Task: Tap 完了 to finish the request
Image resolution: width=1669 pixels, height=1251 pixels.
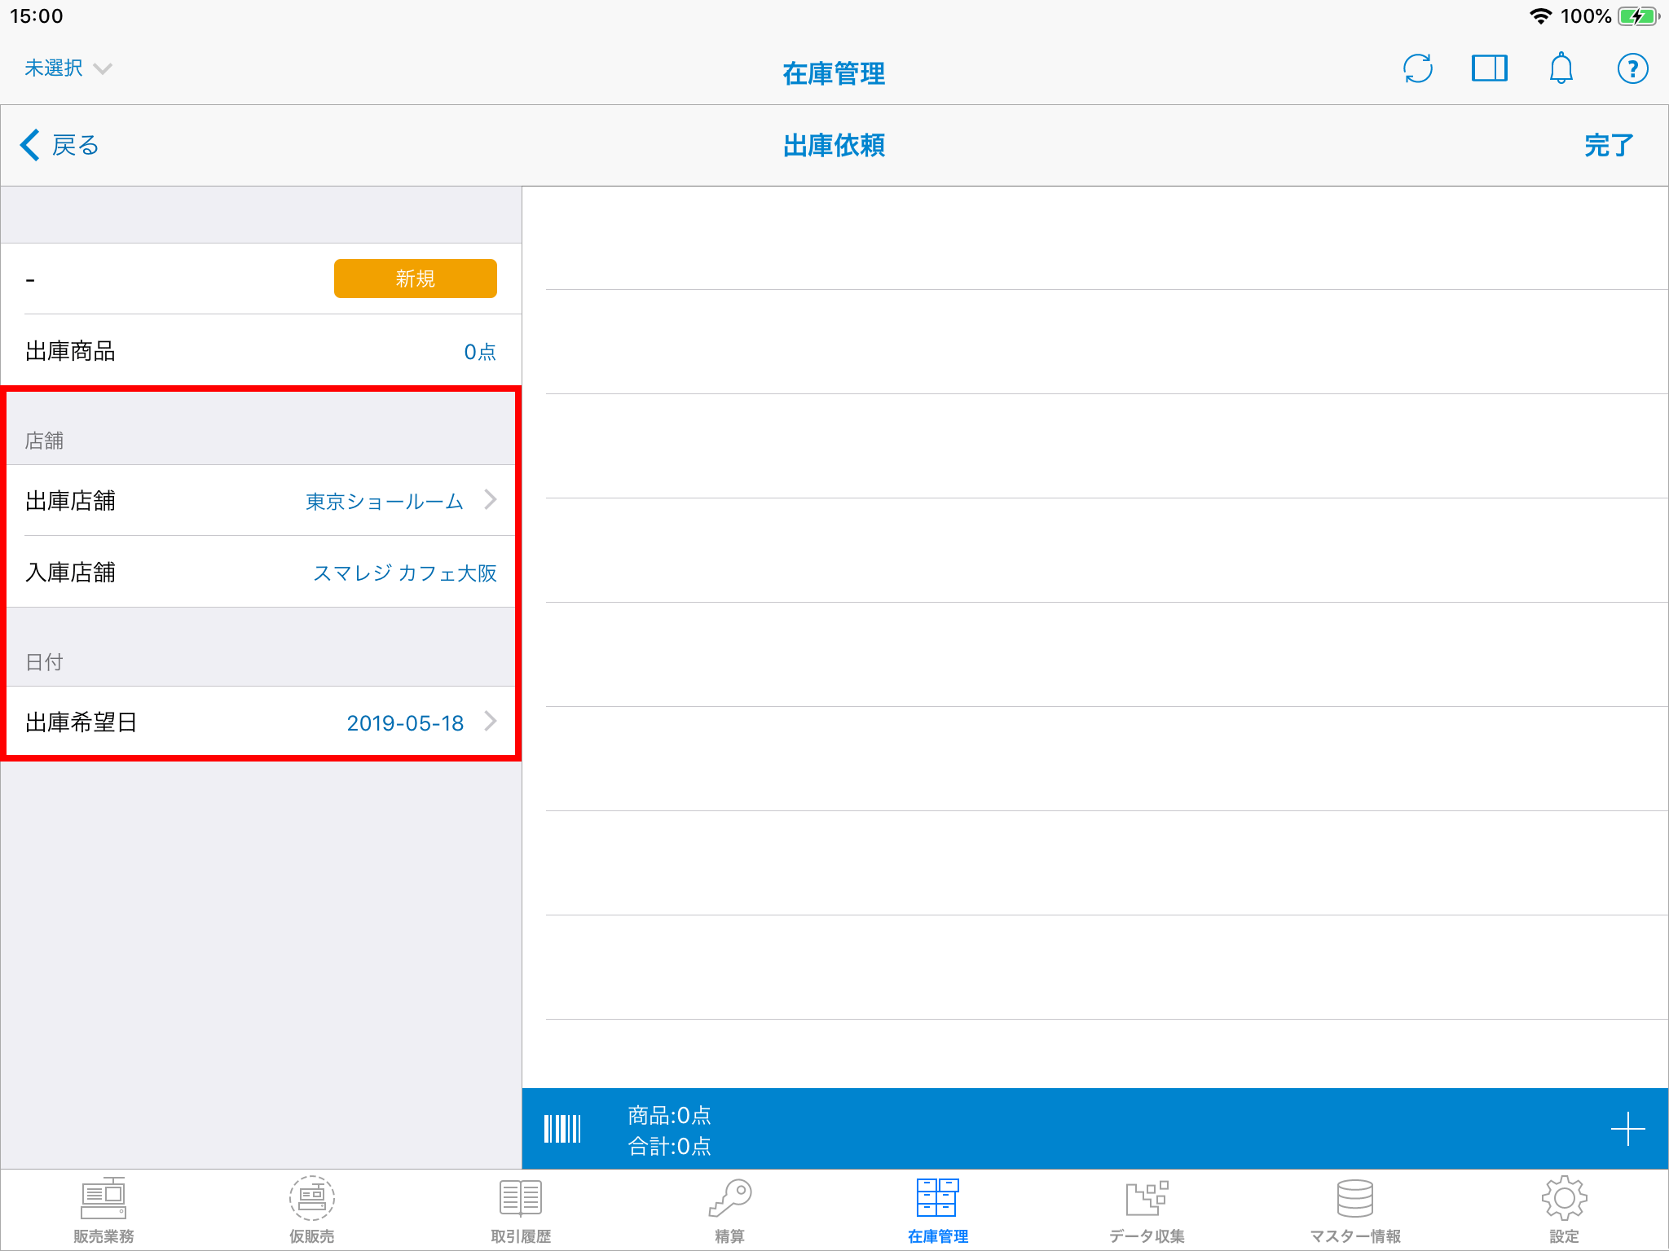Action: click(x=1608, y=145)
